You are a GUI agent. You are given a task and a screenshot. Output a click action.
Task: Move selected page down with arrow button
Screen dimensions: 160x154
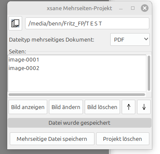coord(144,107)
